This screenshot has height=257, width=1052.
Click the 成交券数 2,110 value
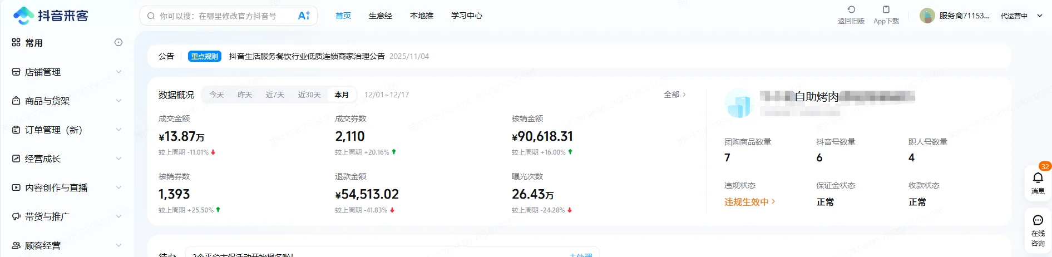(x=350, y=136)
